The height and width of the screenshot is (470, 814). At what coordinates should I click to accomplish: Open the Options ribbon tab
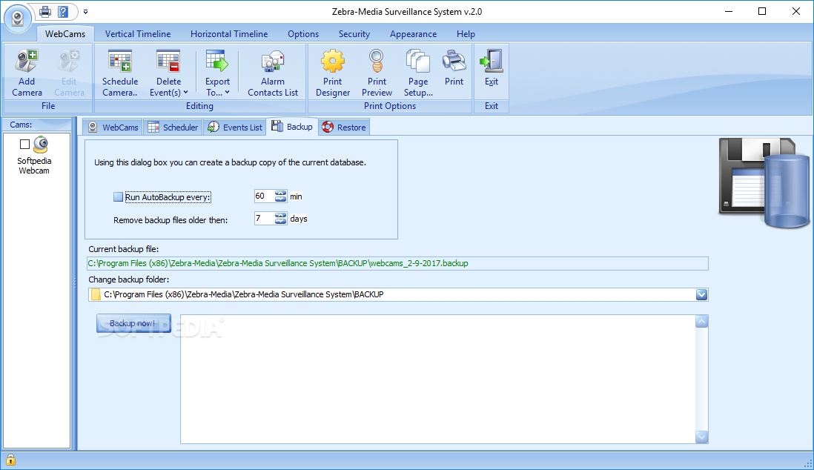pos(303,34)
